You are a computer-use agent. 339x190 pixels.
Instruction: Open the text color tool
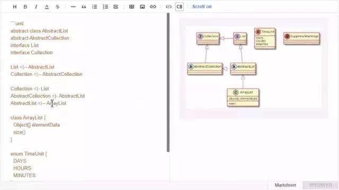(47, 7)
